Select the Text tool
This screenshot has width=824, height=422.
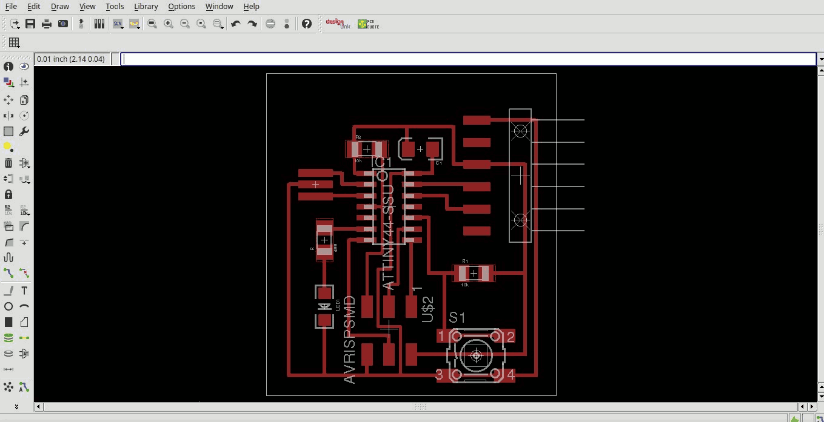[x=24, y=291]
